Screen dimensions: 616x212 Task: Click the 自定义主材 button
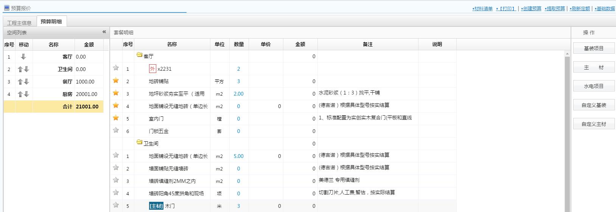click(594, 124)
